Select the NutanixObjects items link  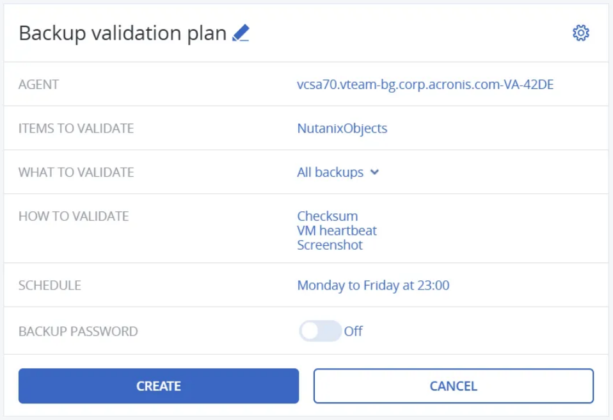(x=342, y=128)
